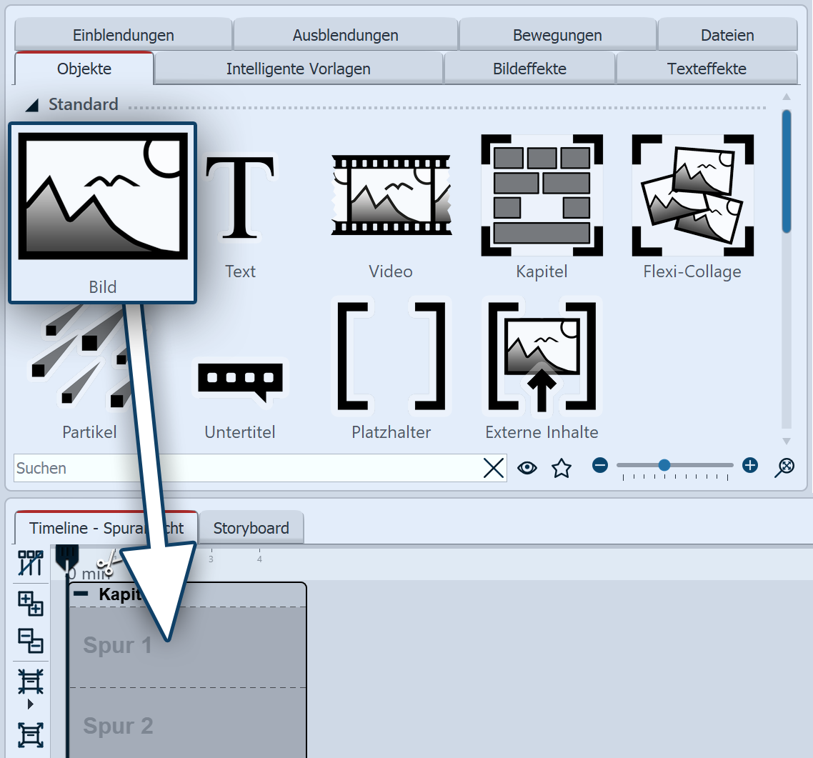Expand the small arrow under group tool
The height and width of the screenshot is (758, 813).
[x=31, y=704]
